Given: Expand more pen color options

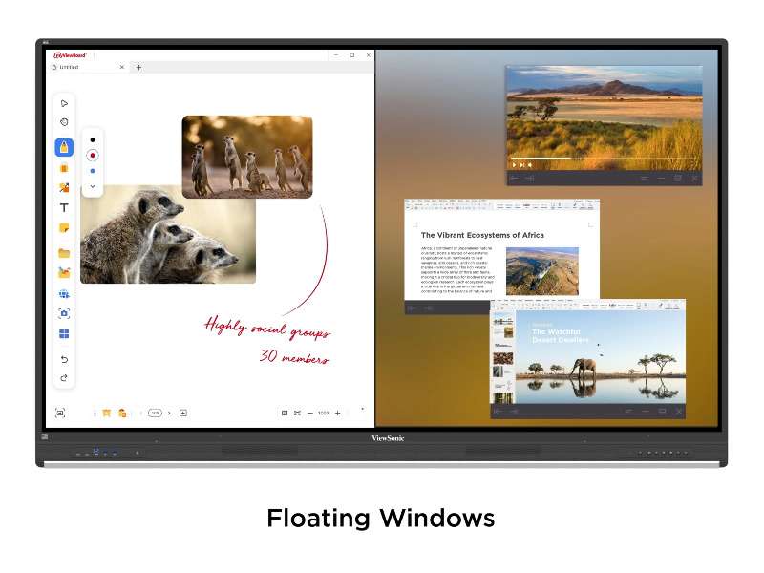Looking at the screenshot, I should pos(93,186).
